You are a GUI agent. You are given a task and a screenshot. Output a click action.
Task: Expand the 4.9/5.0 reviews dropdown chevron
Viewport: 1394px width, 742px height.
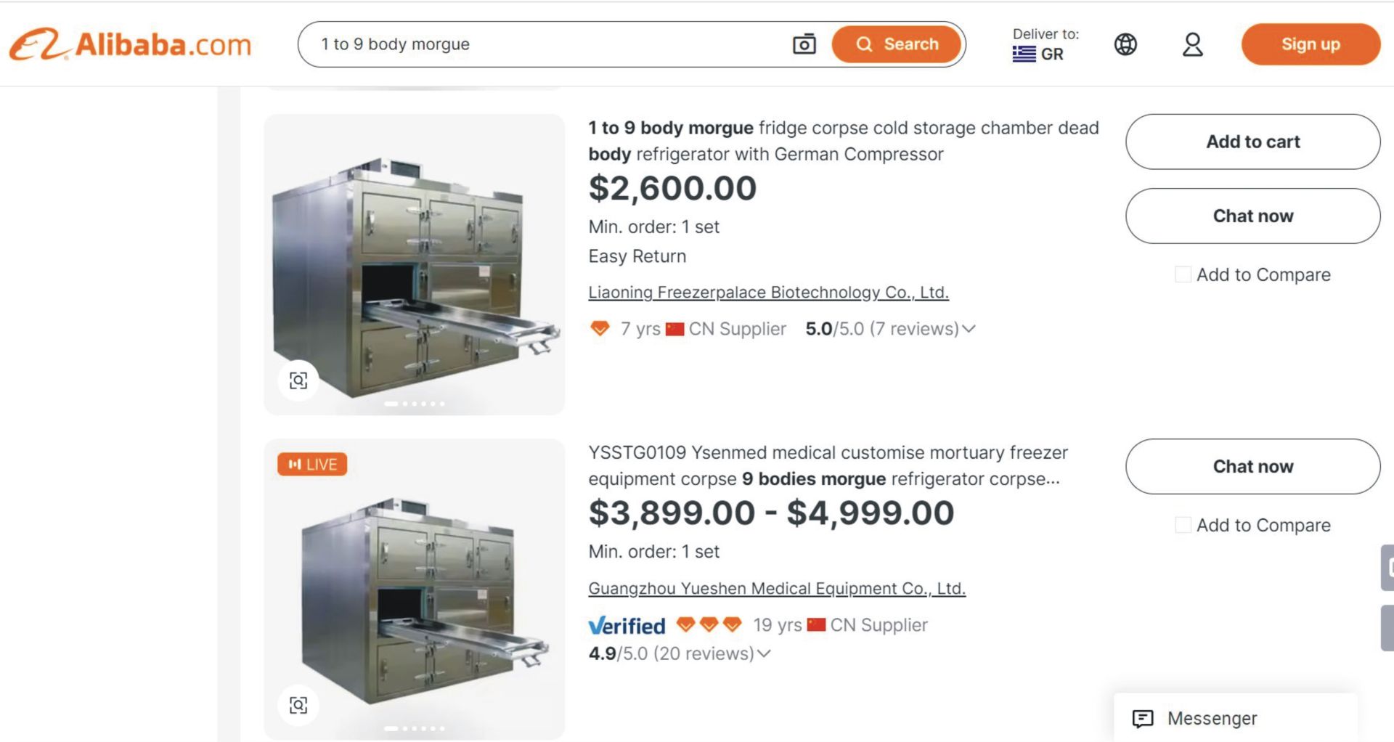coord(764,653)
